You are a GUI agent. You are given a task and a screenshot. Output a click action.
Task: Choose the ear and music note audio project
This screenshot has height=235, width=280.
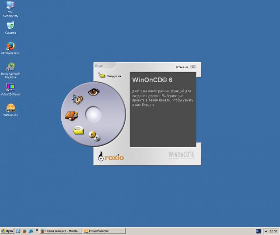pos(77,99)
